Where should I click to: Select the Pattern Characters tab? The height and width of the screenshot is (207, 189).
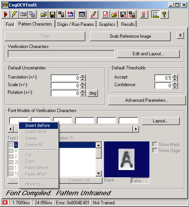pyautogui.click(x=35, y=24)
